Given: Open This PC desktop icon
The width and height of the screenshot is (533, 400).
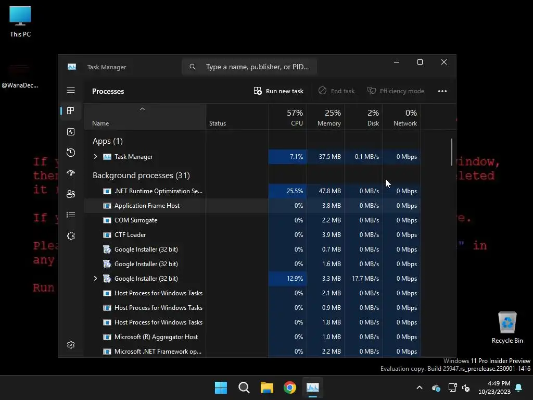Looking at the screenshot, I should coord(20,22).
